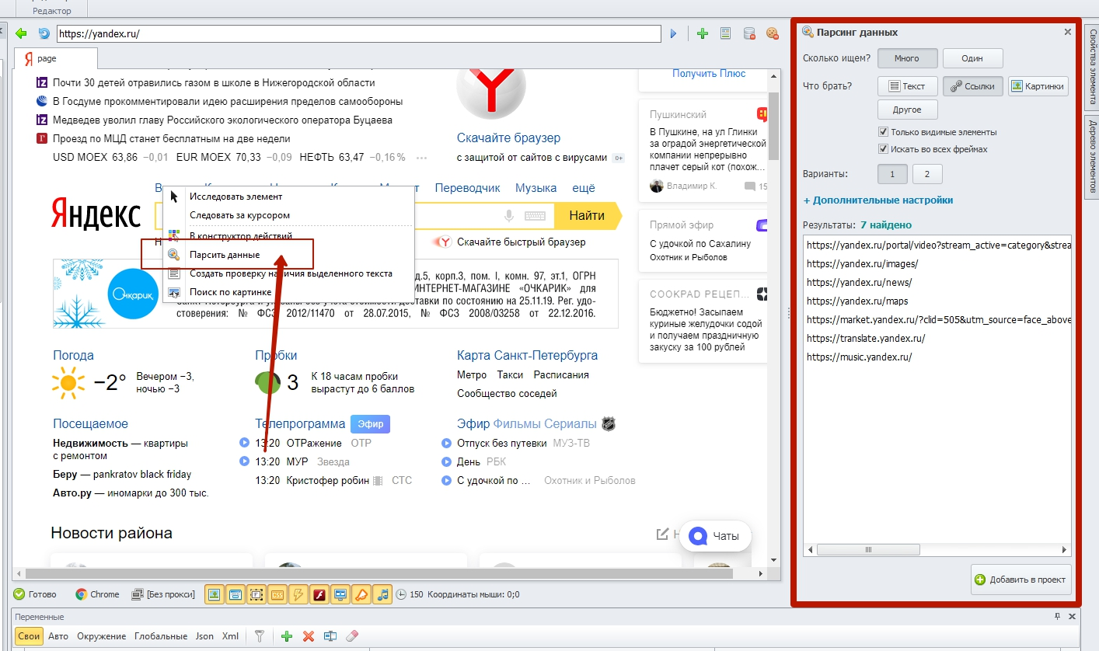Switch to the "page" browser tab
The height and width of the screenshot is (651, 1099).
coord(55,58)
